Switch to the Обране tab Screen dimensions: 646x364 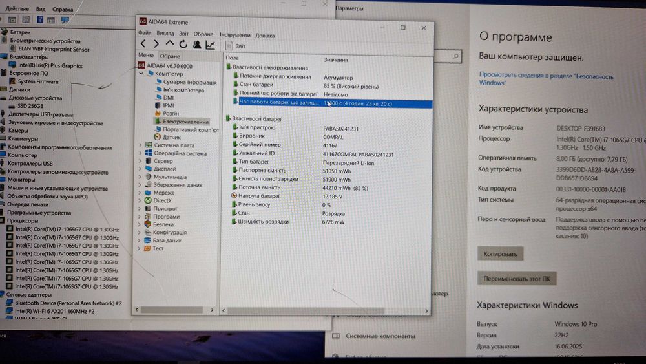170,56
